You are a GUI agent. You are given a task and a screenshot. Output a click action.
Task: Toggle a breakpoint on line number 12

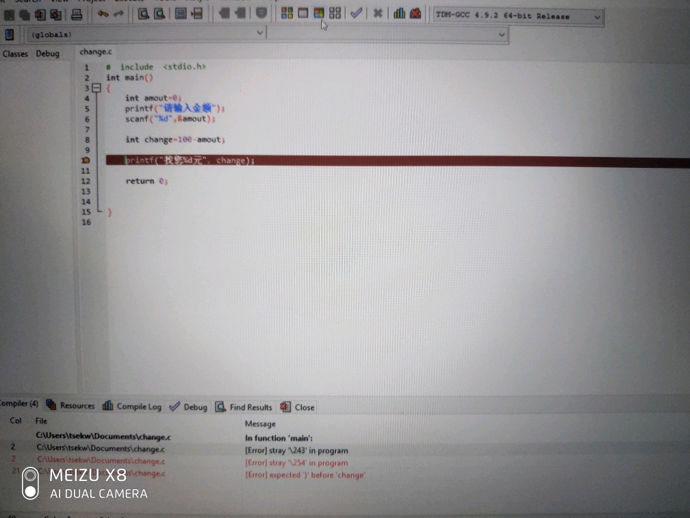pyautogui.click(x=86, y=181)
